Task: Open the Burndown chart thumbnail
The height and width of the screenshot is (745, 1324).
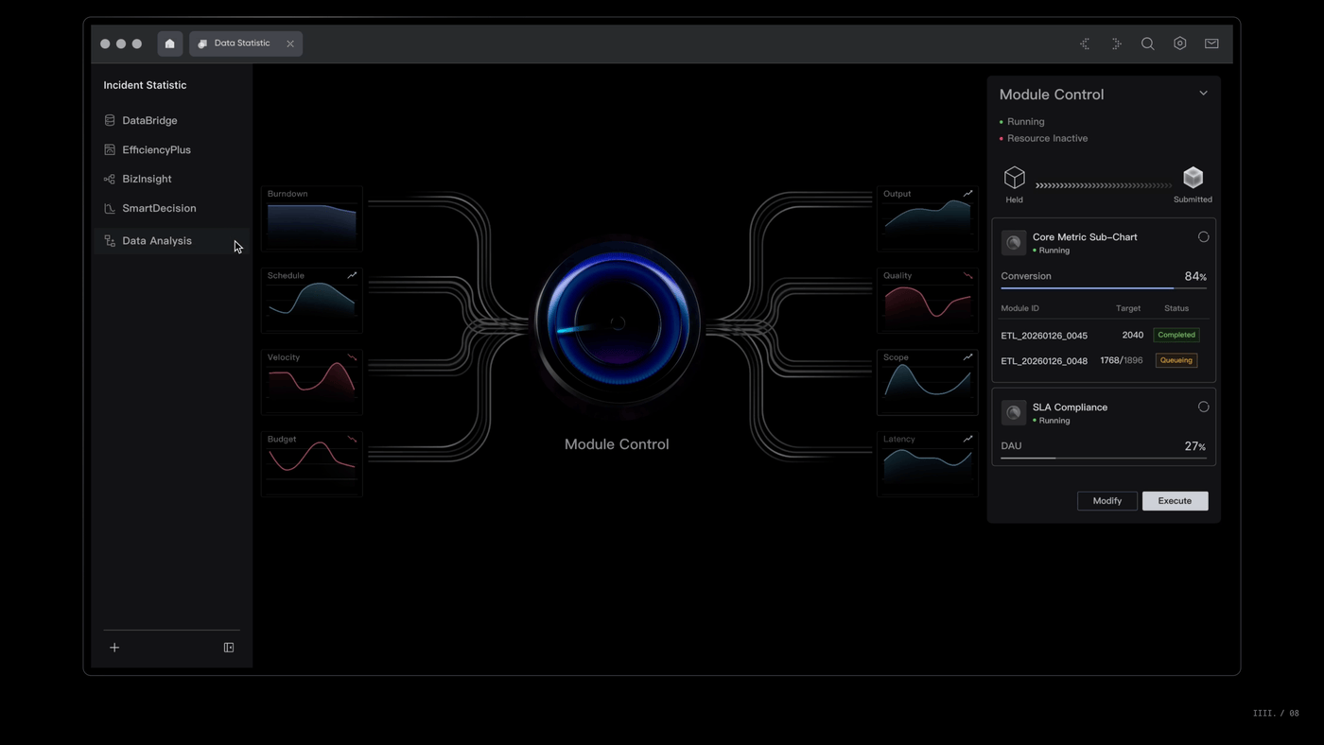Action: (312, 218)
